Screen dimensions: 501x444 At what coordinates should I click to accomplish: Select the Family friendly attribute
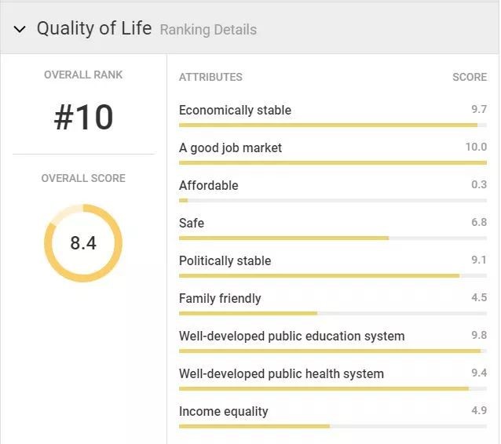(220, 298)
